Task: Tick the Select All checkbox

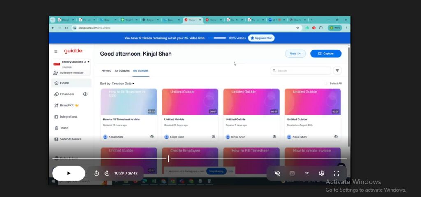Action: (326, 84)
